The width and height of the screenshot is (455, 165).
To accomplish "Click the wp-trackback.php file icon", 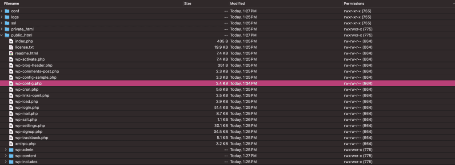I will point(11,138).
